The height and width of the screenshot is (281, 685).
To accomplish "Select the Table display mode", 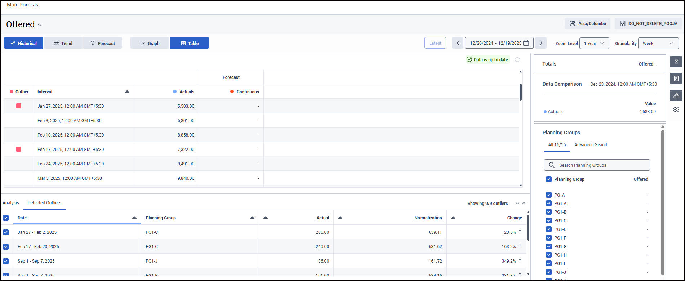I will [x=190, y=43].
